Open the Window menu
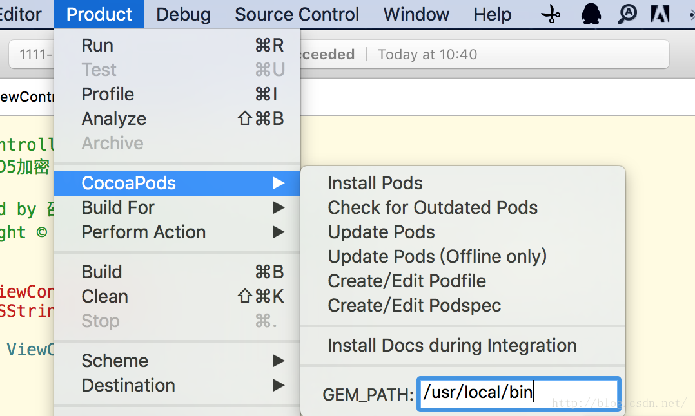 point(416,14)
